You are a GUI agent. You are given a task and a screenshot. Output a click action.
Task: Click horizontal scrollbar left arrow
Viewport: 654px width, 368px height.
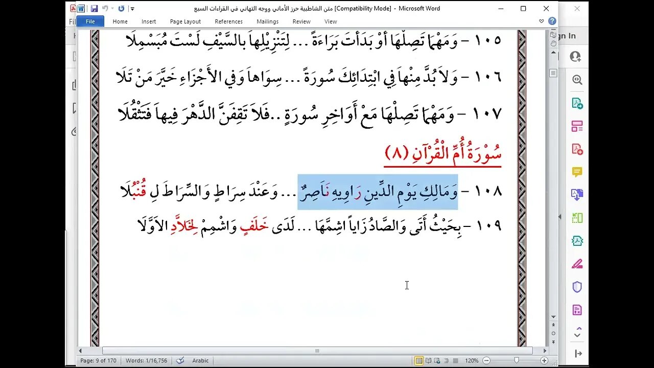click(x=81, y=351)
